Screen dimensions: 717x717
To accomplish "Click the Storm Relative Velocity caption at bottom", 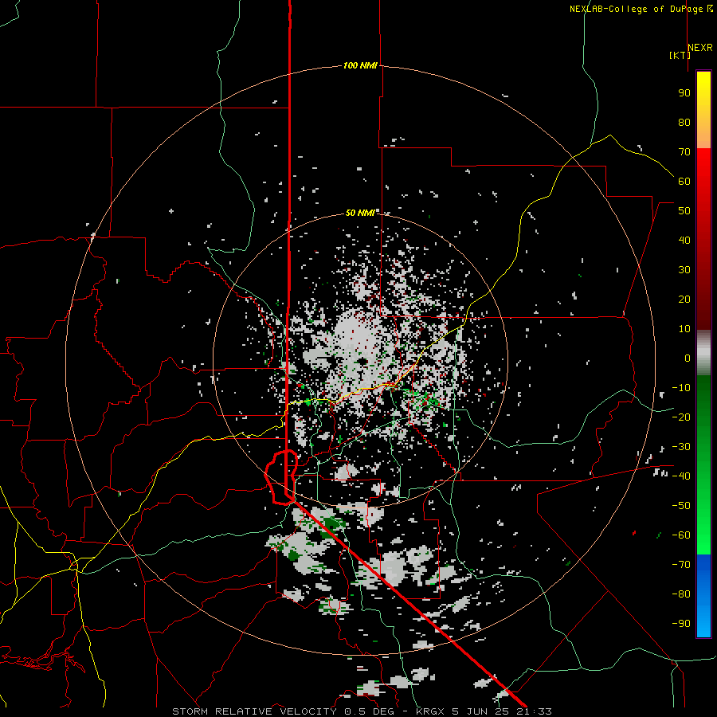I will [x=362, y=711].
